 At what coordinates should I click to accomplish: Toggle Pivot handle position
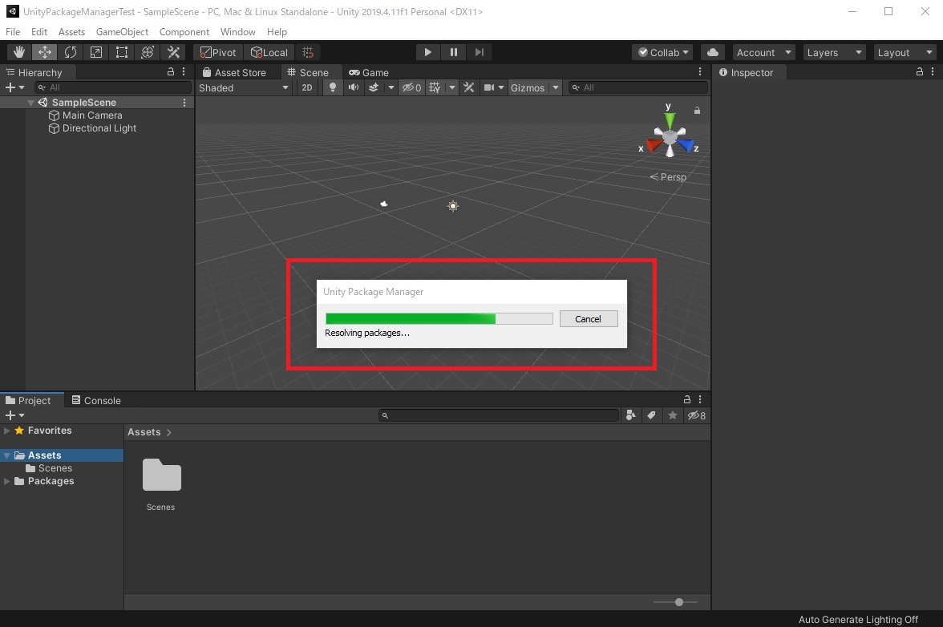(x=218, y=52)
